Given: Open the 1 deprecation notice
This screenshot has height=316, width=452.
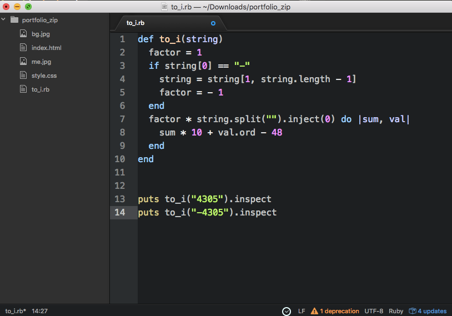Looking at the screenshot, I should (340, 311).
